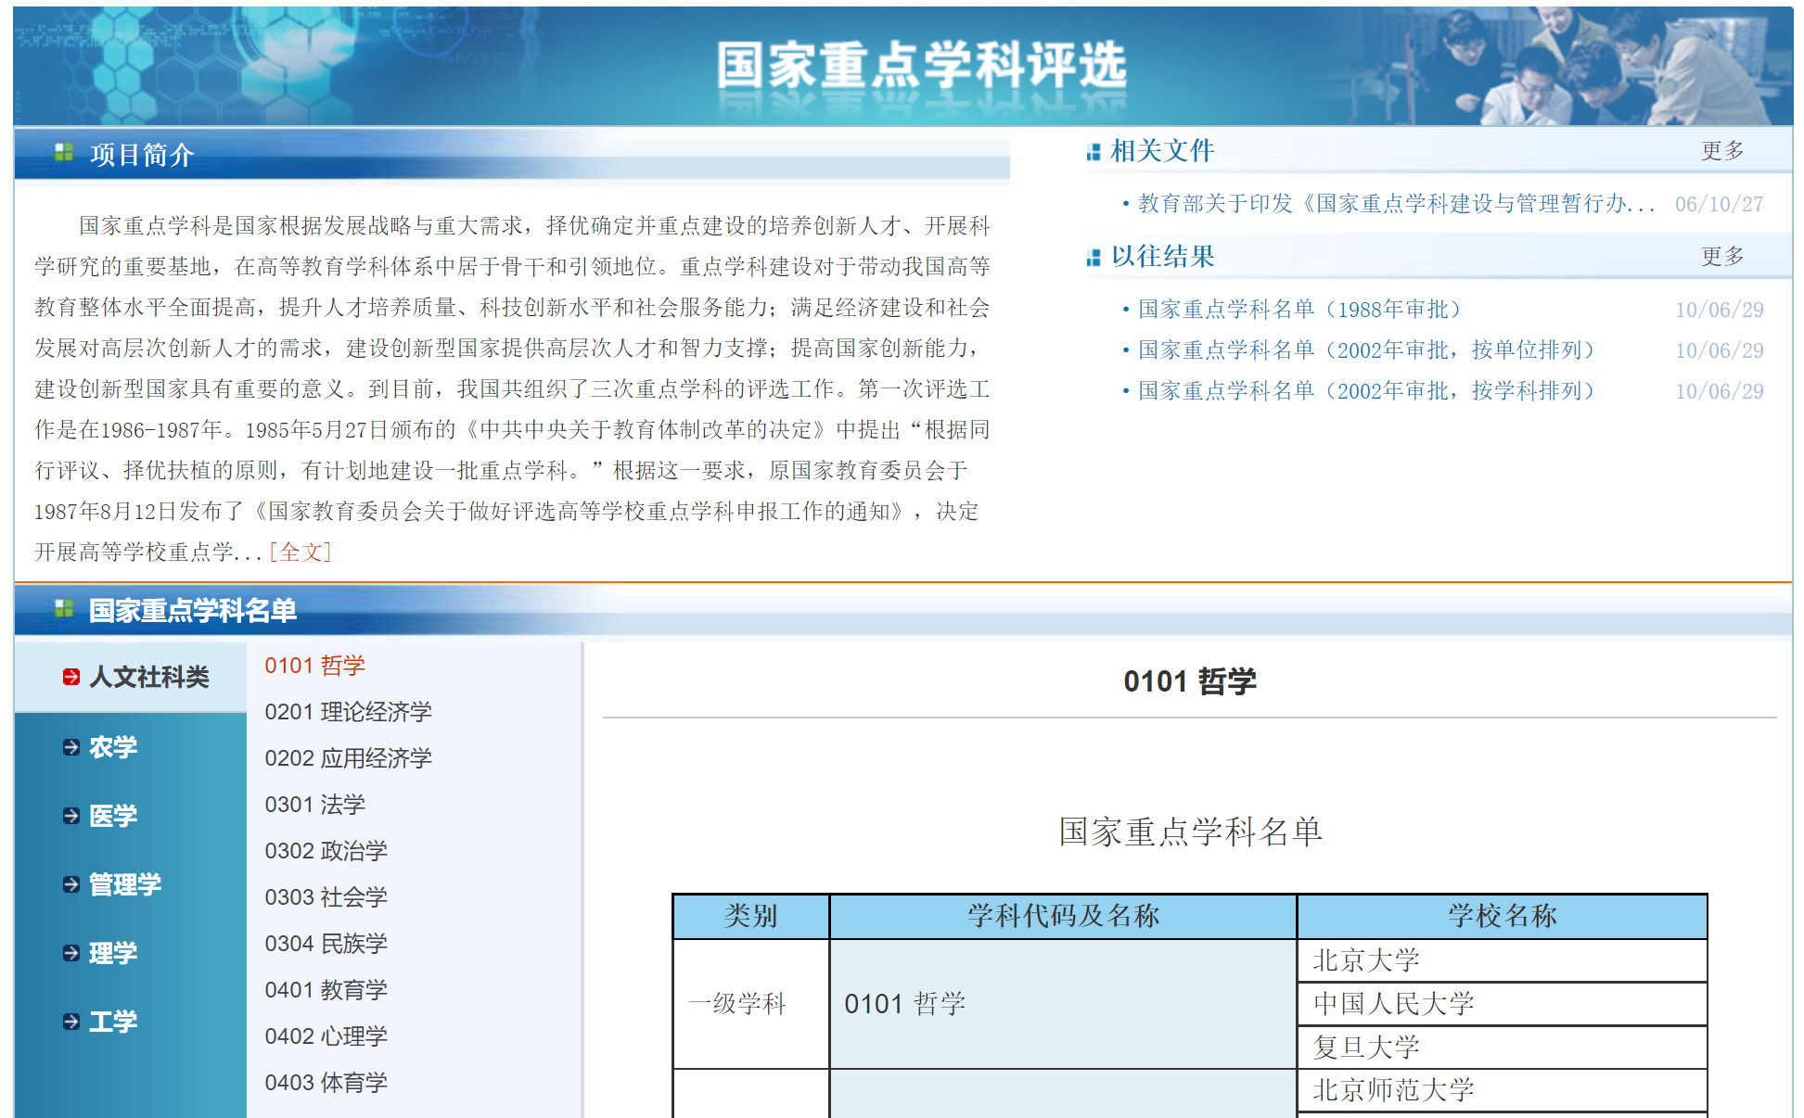Screen dimensions: 1804x1118
Task: Click the 学校名称 column header
Action: pyautogui.click(x=1502, y=917)
